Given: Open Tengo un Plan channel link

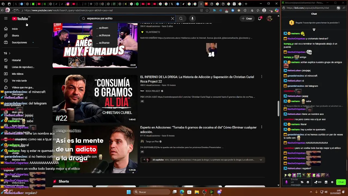Looking at the screenshot, I should point(152,142).
